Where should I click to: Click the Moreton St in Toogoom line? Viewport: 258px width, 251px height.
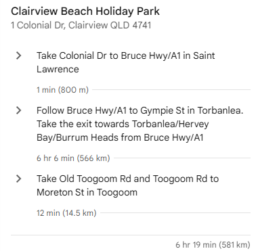(x=87, y=192)
